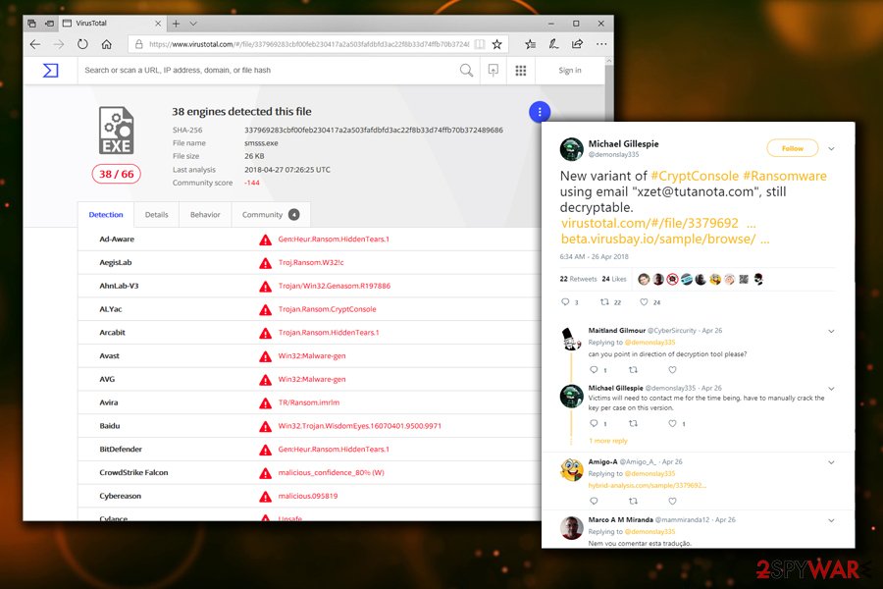Expand main tweet options chevron
Image resolution: width=883 pixels, height=589 pixels.
pos(831,149)
